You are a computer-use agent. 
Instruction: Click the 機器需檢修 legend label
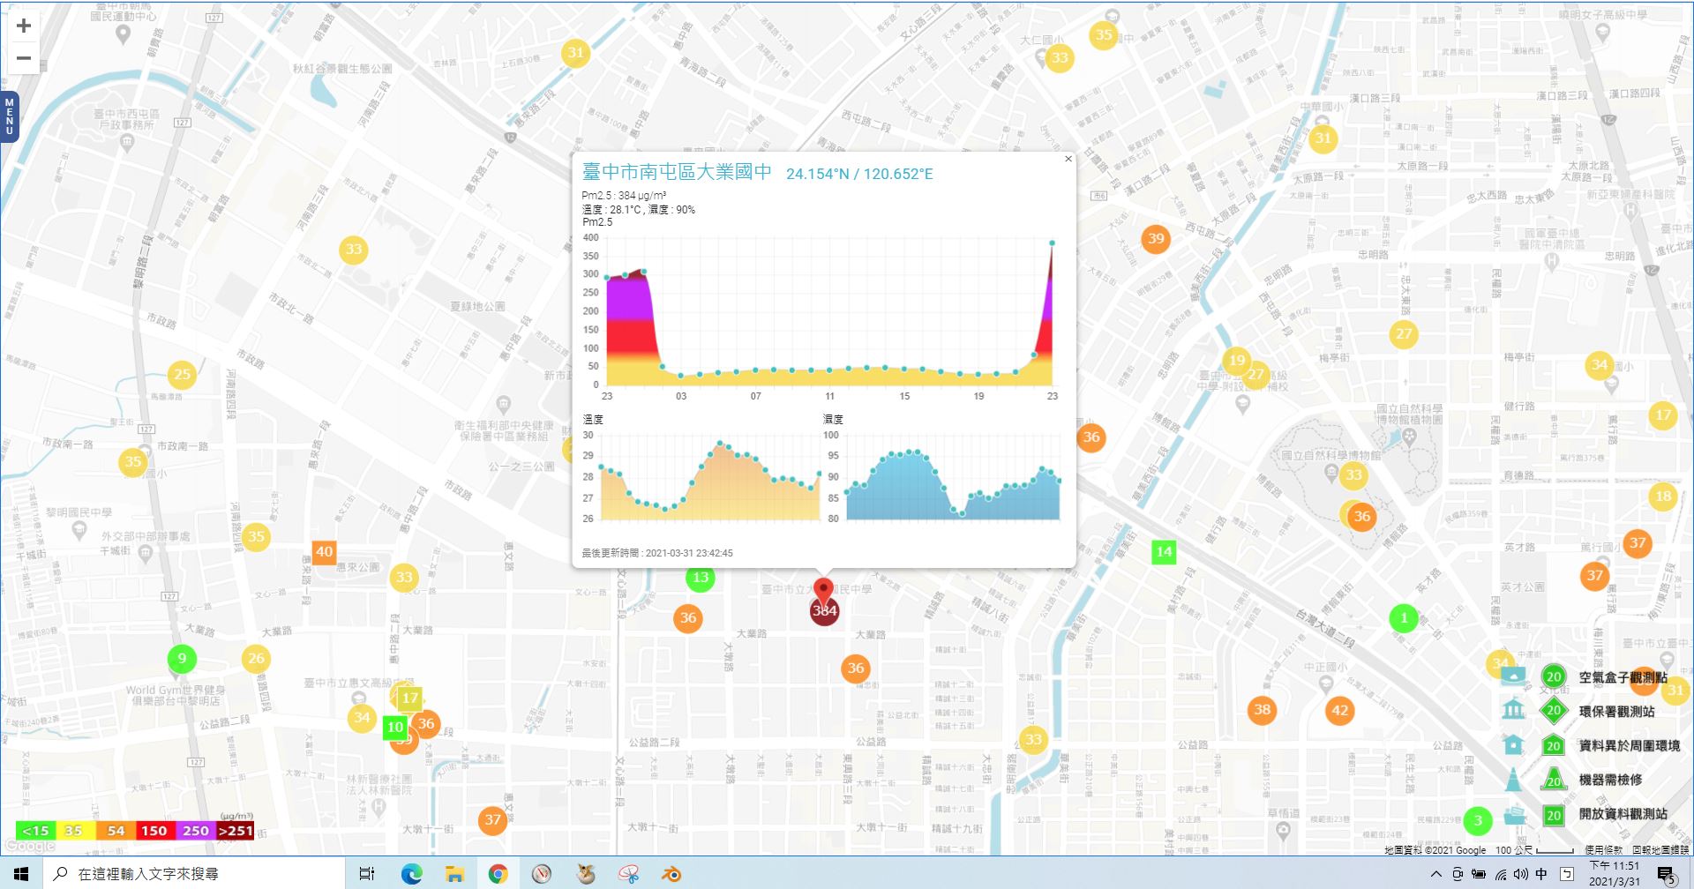1610,780
